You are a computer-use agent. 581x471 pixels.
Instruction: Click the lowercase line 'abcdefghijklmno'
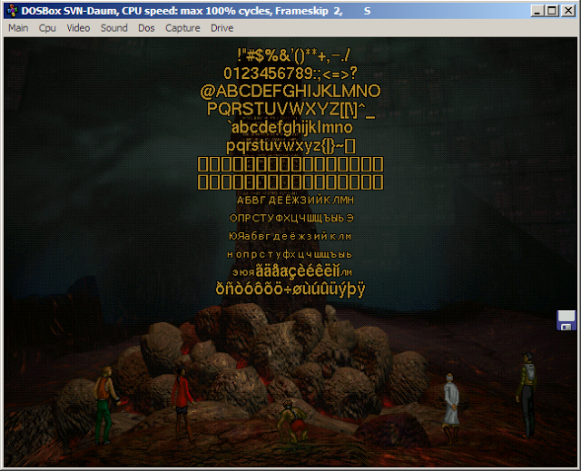[x=290, y=127]
